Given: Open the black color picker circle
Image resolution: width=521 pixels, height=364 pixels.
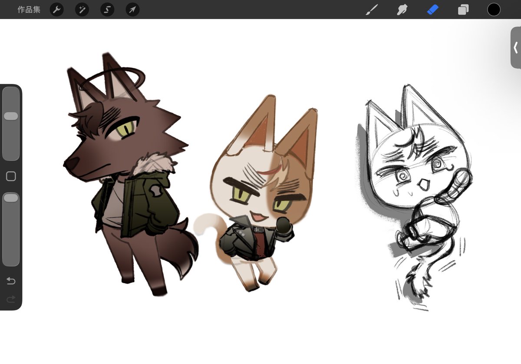Looking at the screenshot, I should coord(494,10).
